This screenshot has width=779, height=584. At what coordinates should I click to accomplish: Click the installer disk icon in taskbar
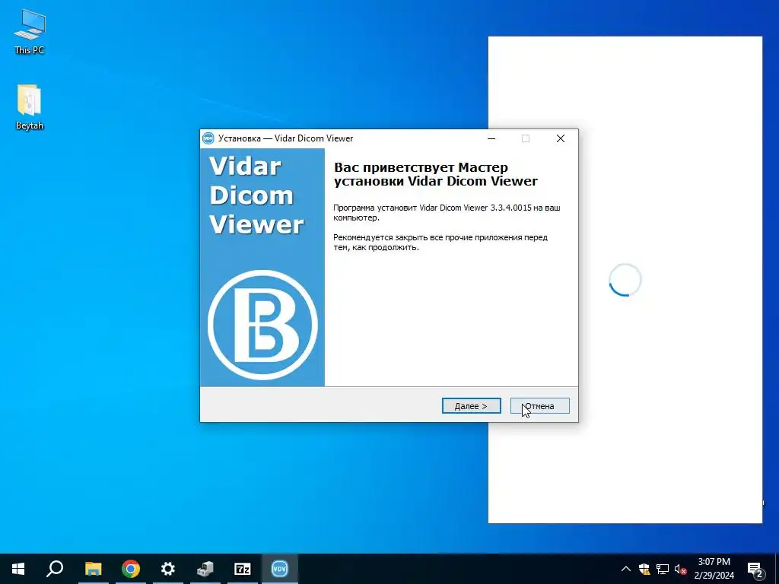(x=205, y=569)
